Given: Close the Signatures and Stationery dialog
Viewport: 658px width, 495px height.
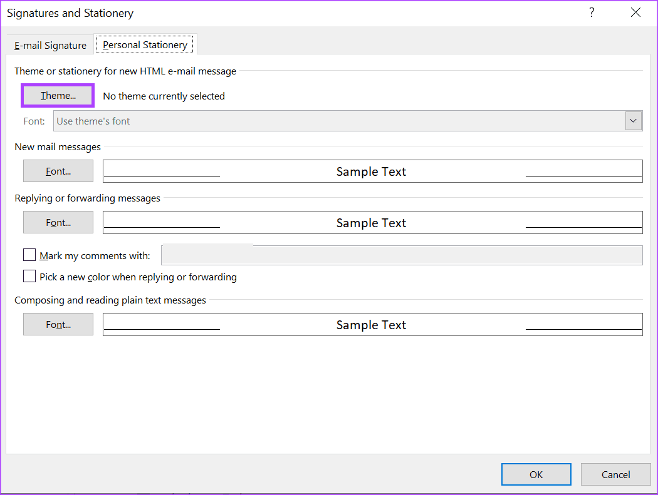Looking at the screenshot, I should 635,13.
